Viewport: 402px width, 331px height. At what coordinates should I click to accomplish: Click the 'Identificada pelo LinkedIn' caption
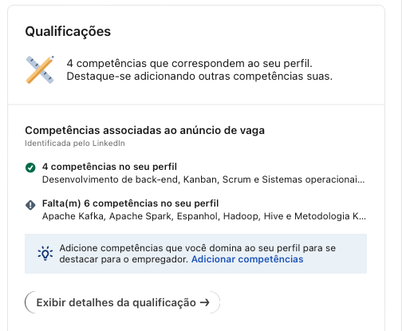pos(75,144)
